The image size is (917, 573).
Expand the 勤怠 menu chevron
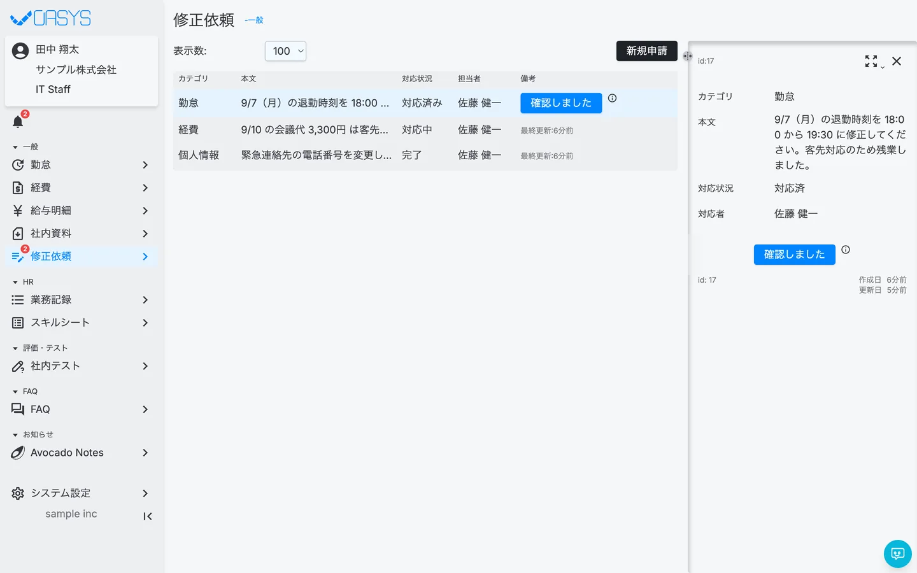[x=145, y=165]
